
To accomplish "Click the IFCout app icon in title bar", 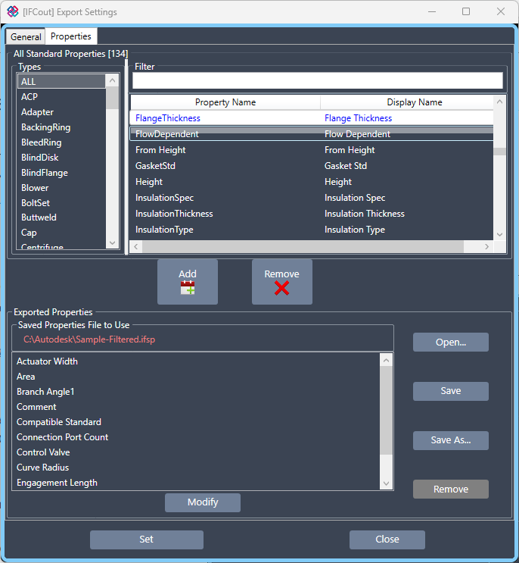I will tap(13, 11).
